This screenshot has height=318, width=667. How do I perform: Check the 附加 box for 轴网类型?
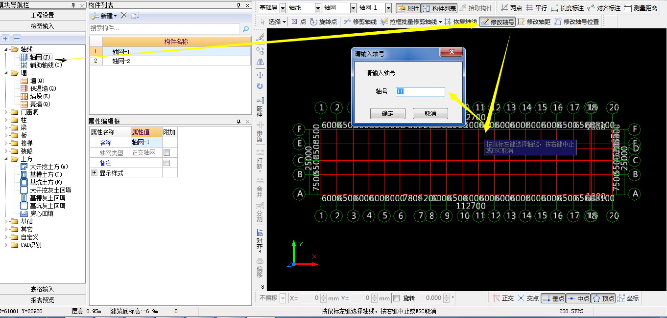(x=167, y=153)
